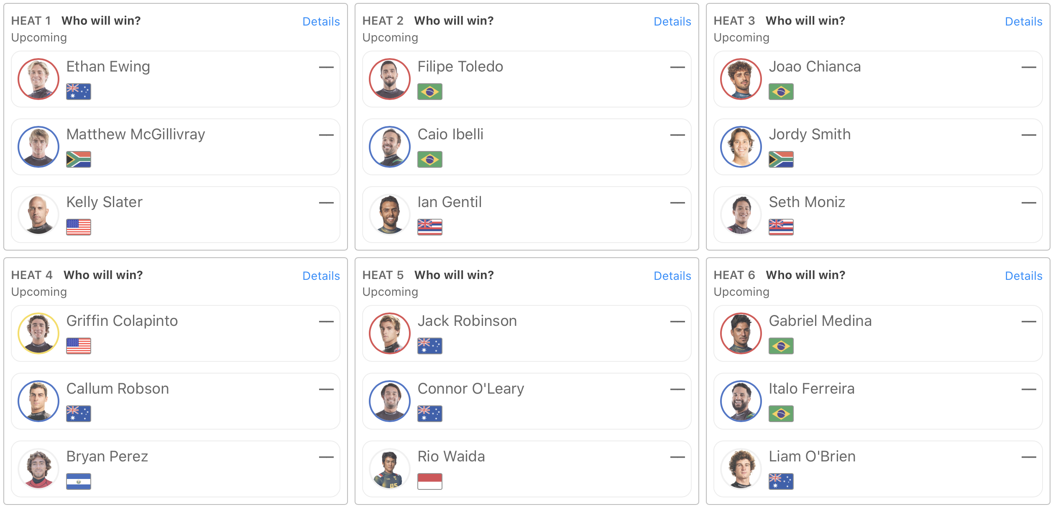
Task: Select the Callum Robson card
Action: pos(176,401)
